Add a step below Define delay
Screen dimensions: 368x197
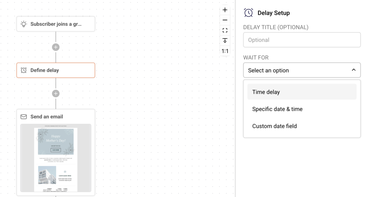(56, 93)
